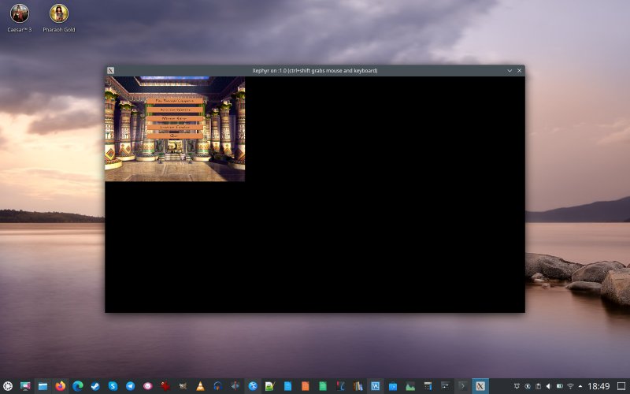Open Telegram from the taskbar
The image size is (630, 394).
coord(130,386)
